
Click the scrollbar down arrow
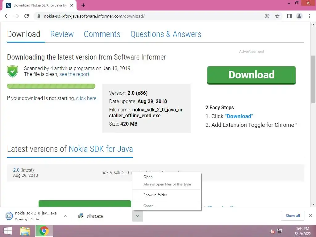click(313, 204)
